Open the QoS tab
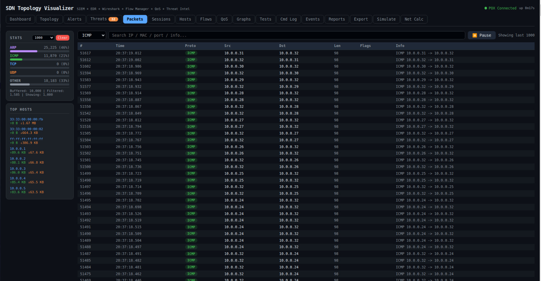Image resolution: width=541 pixels, height=281 pixels. (224, 19)
